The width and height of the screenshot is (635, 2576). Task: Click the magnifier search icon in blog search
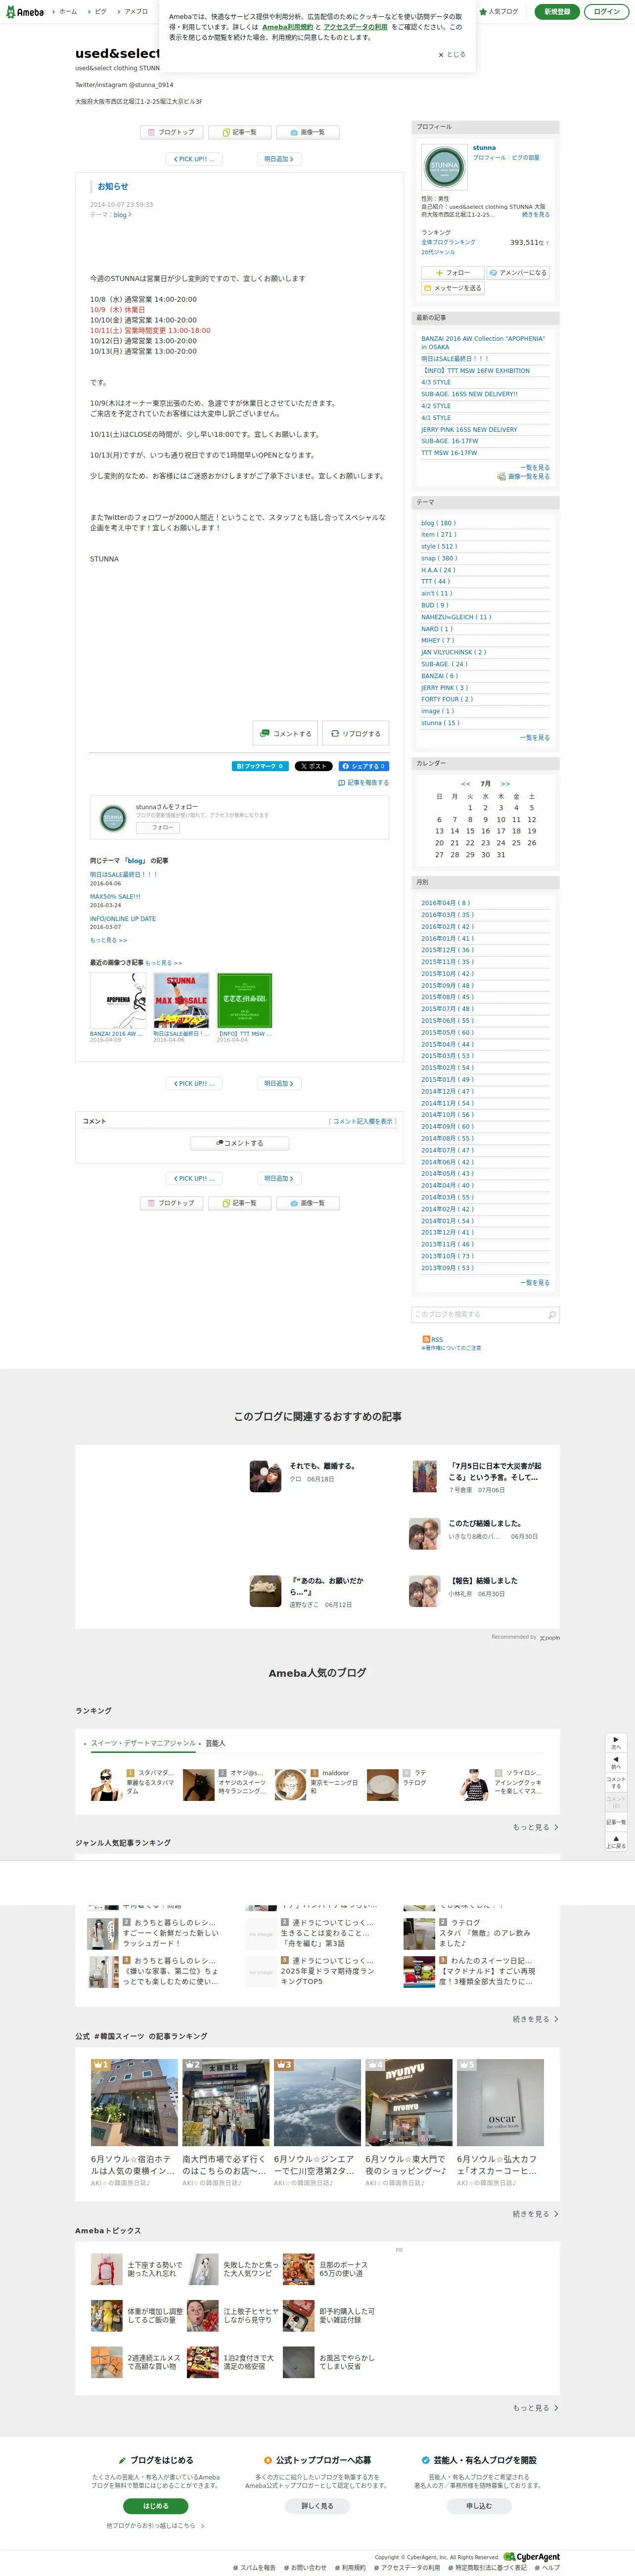(552, 1314)
